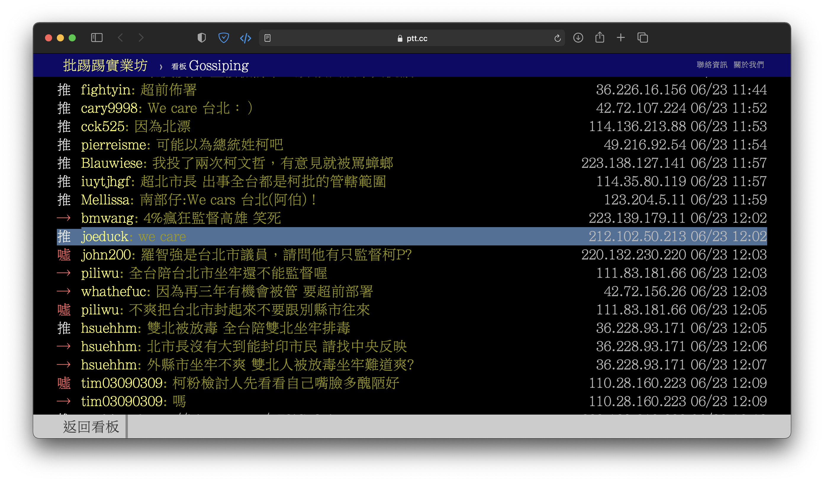Image resolution: width=824 pixels, height=482 pixels.
Task: Open the privacy report shield icon
Action: (202, 38)
